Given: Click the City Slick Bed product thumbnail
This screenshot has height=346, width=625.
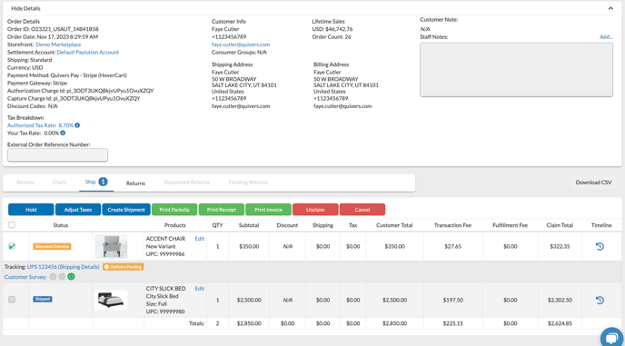Looking at the screenshot, I should pyautogui.click(x=111, y=300).
